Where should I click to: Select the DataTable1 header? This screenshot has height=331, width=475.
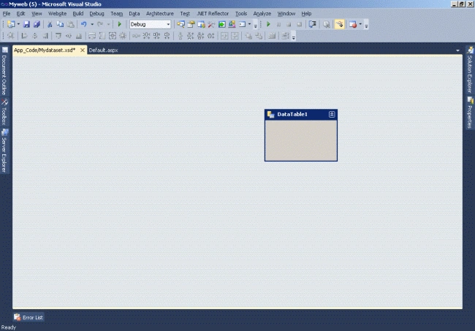click(x=301, y=115)
